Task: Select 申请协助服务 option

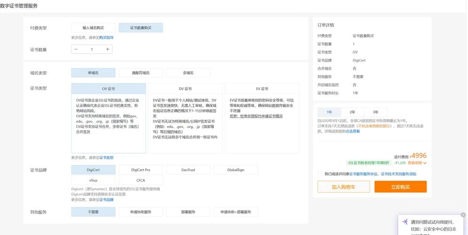Action: (x=141, y=212)
